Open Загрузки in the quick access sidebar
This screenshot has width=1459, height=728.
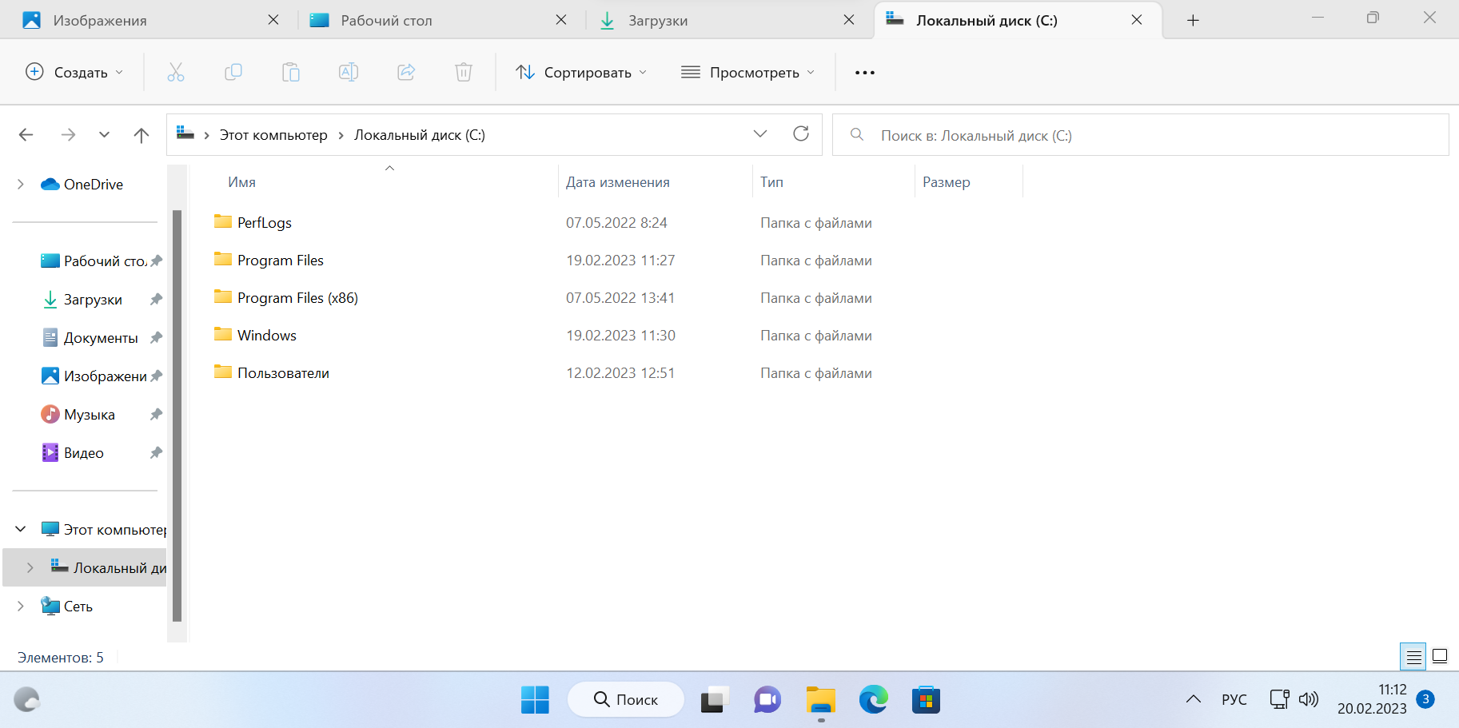point(93,300)
